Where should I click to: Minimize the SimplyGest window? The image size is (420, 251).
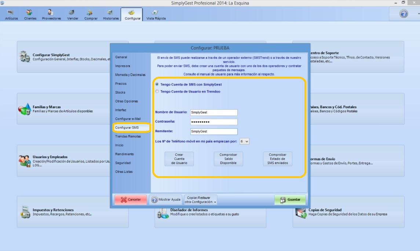(x=396, y=3)
